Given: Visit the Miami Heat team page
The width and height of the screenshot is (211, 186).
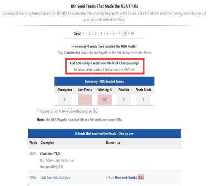Looking at the screenshot, I should coord(53,160).
